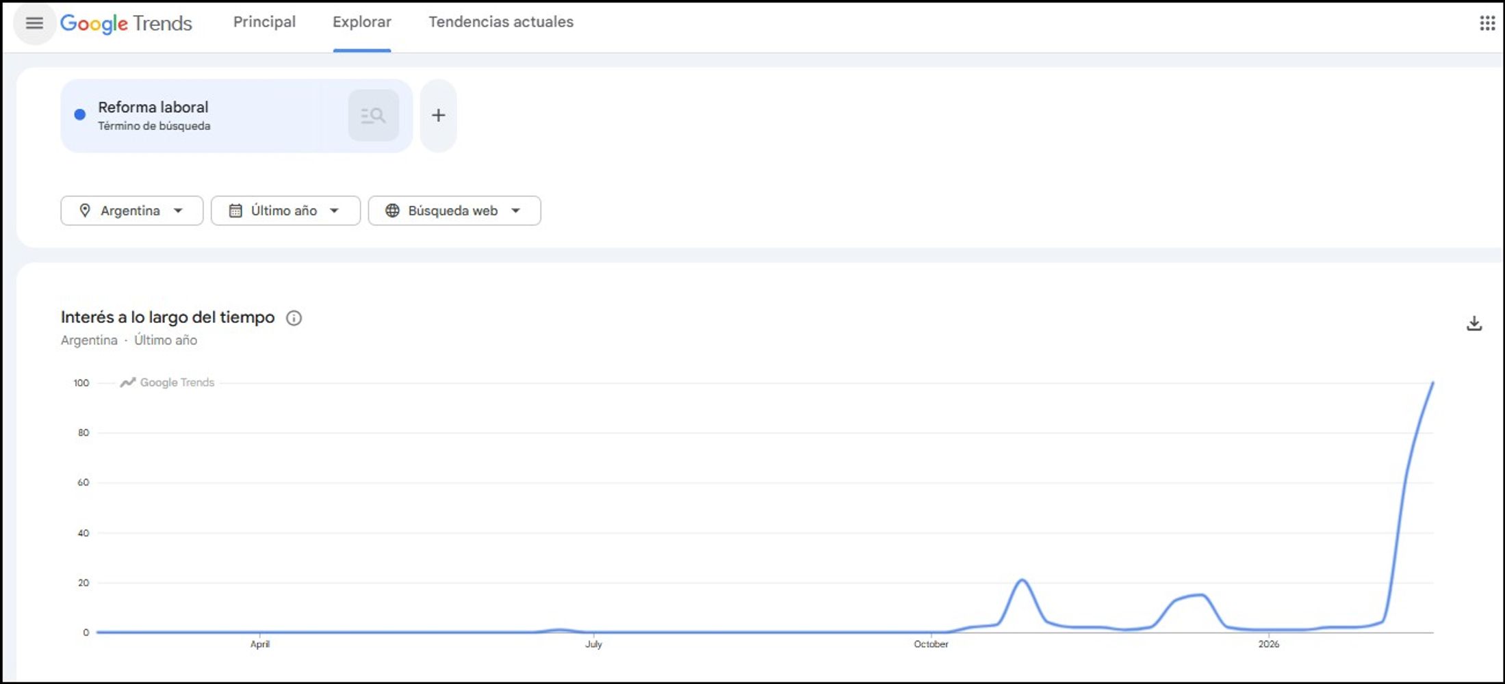The width and height of the screenshot is (1505, 684).
Task: Add a comparison term with plus
Action: click(439, 116)
